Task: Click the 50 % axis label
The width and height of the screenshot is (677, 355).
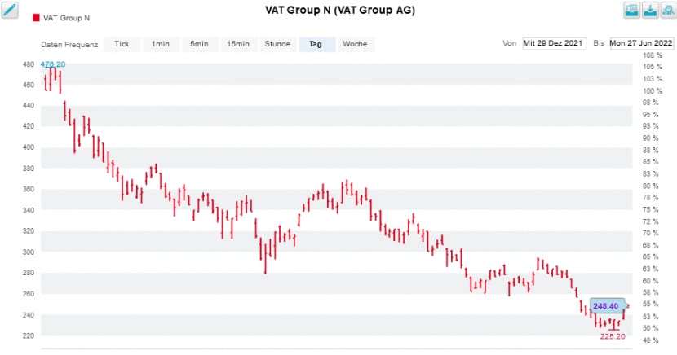Action: tap(653, 328)
